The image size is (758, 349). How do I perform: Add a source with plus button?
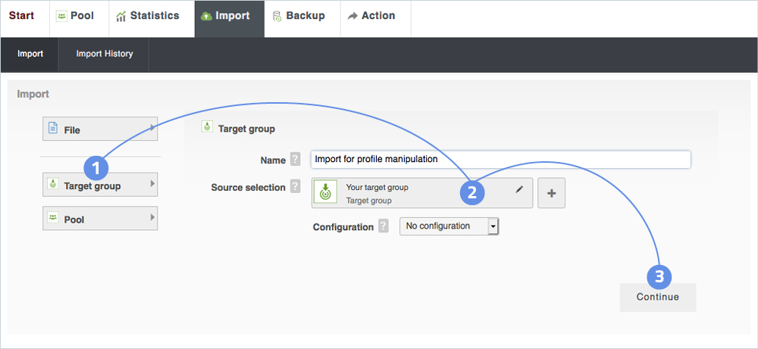pyautogui.click(x=551, y=193)
